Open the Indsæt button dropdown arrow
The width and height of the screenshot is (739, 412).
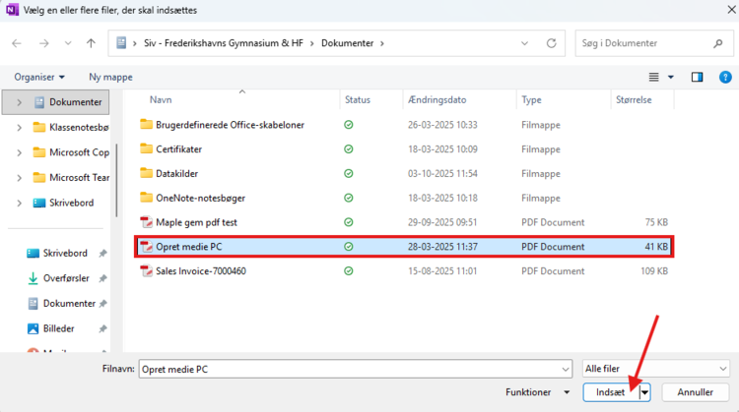click(x=644, y=392)
